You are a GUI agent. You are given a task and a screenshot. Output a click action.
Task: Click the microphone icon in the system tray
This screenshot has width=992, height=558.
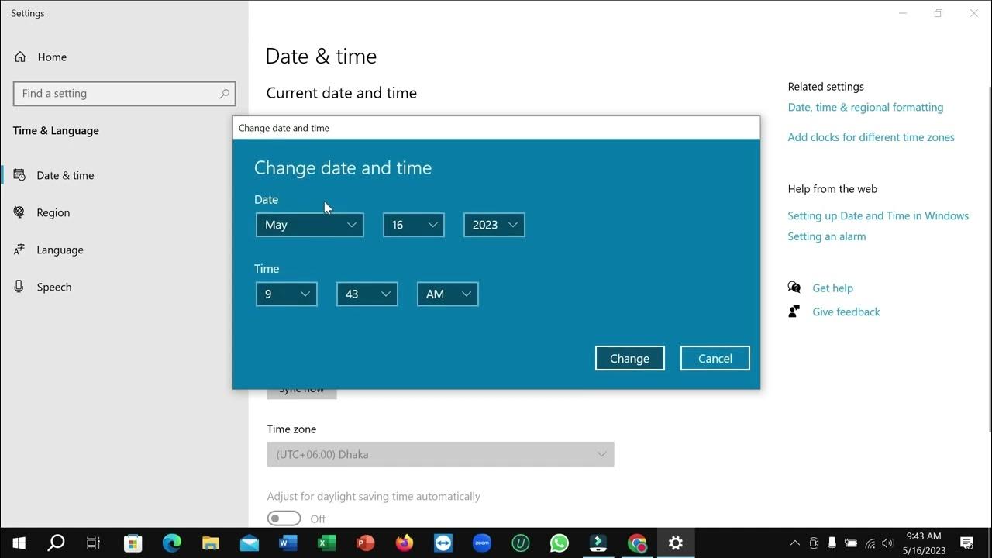[x=832, y=543]
